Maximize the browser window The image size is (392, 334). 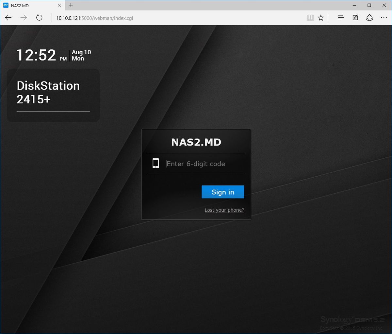[369, 5]
